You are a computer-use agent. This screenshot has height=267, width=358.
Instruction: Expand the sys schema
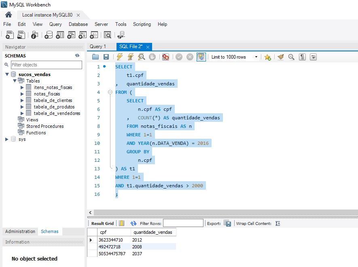pos(7,139)
